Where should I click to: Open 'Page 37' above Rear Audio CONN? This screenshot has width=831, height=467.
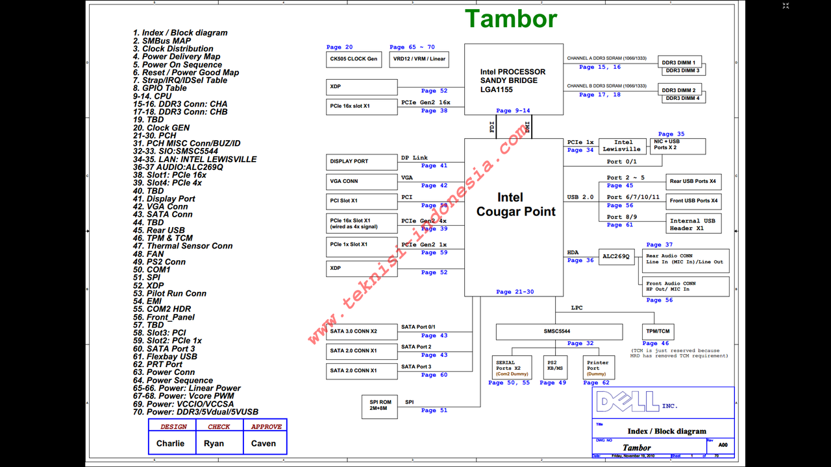tap(660, 245)
